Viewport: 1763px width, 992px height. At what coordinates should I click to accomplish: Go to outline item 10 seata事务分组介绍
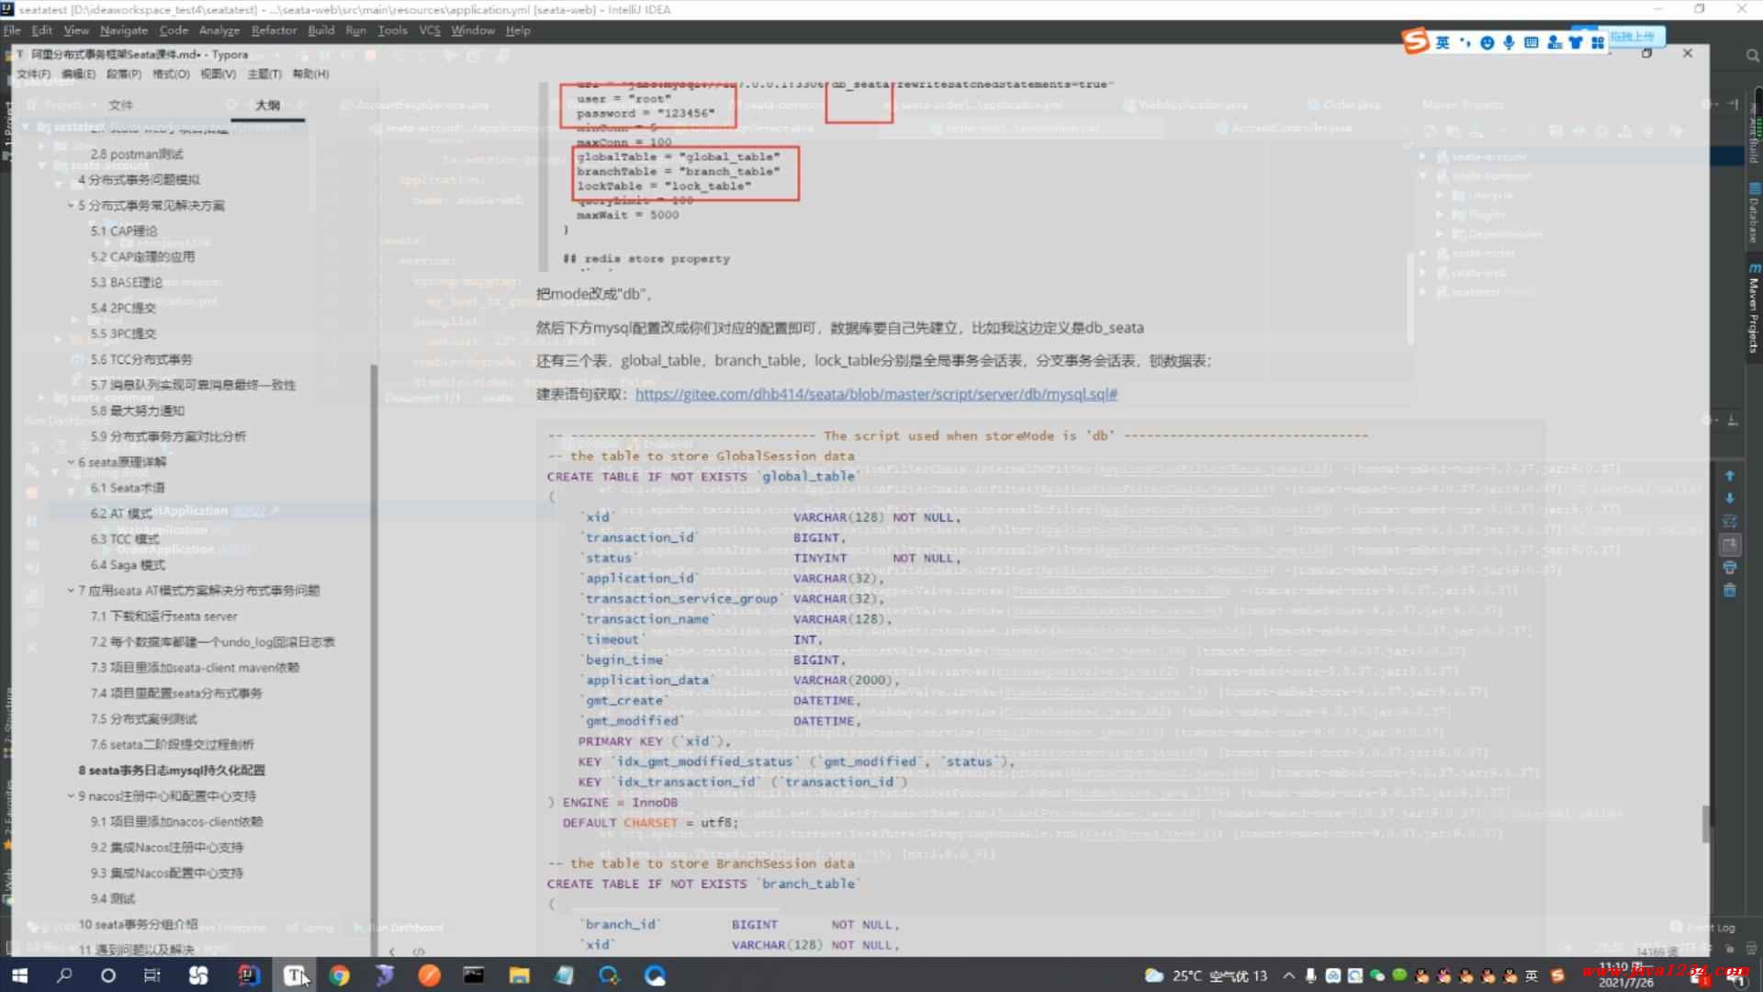pos(138,924)
